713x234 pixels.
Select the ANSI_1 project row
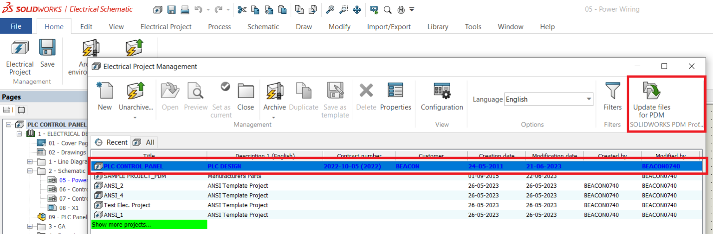[x=396, y=215]
